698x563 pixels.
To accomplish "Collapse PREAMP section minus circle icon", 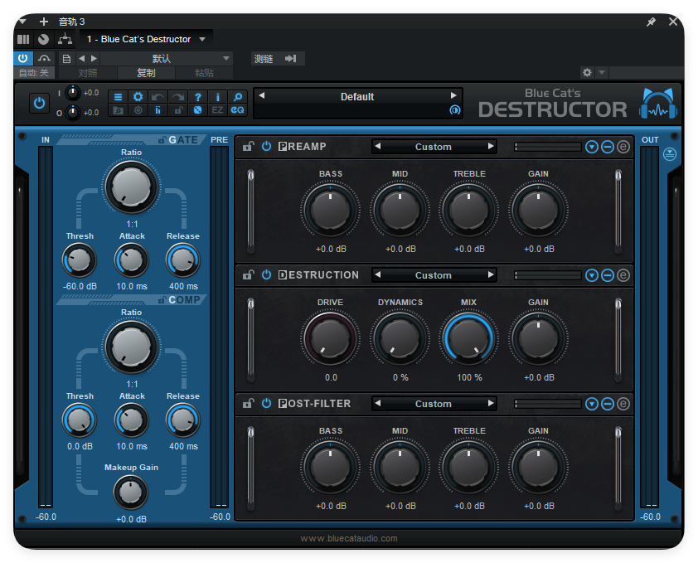I will [x=608, y=147].
